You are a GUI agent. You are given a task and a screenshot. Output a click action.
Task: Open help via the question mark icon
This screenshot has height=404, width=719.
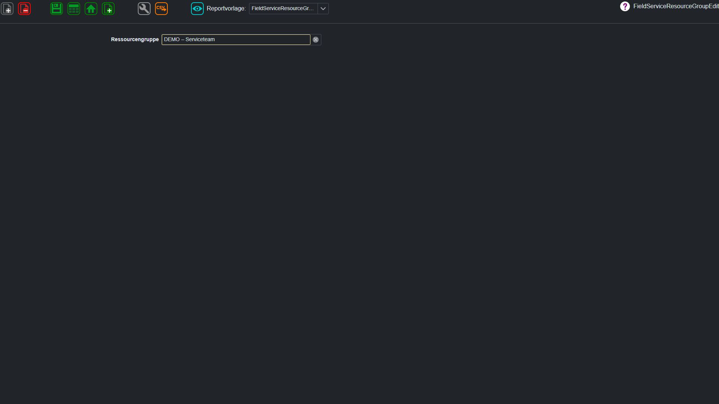pyautogui.click(x=625, y=6)
